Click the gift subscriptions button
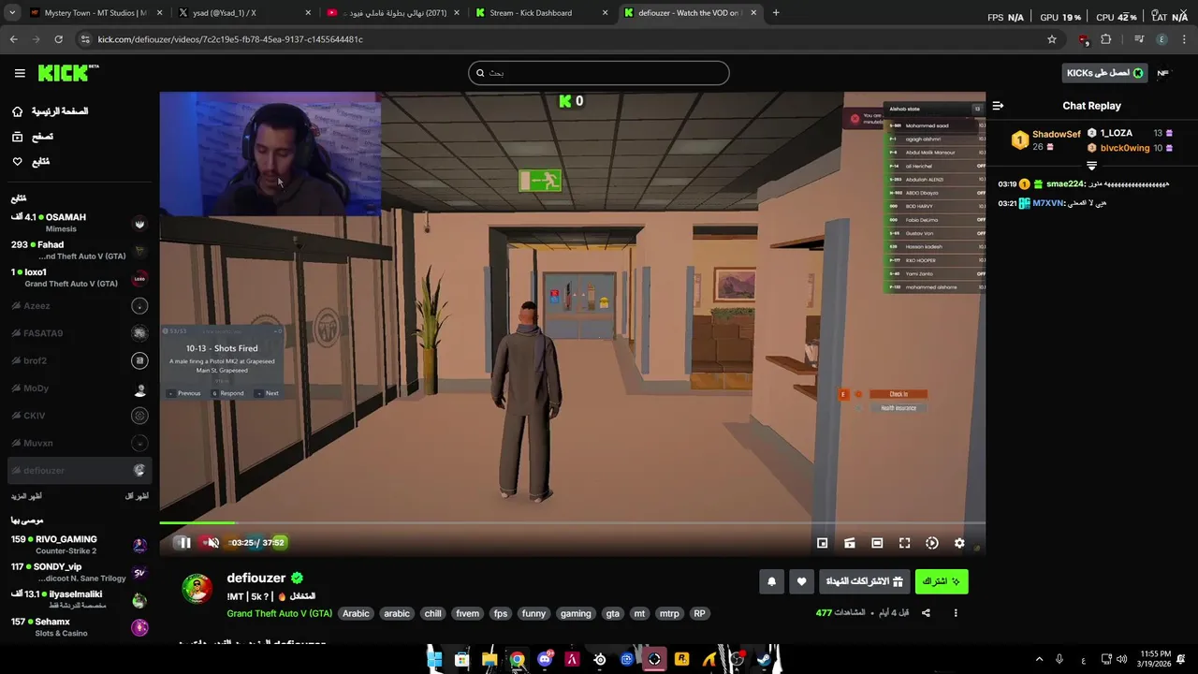This screenshot has height=674, width=1198. coord(864,581)
